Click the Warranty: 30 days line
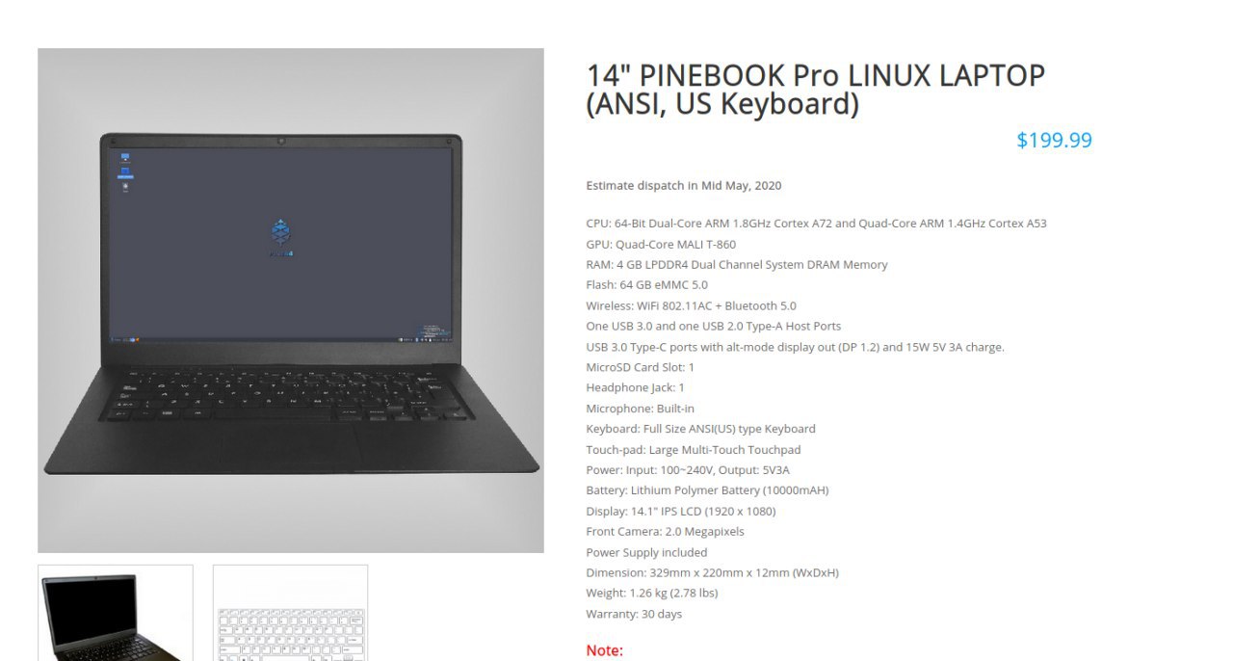Screen dimensions: 1233x661 634,615
